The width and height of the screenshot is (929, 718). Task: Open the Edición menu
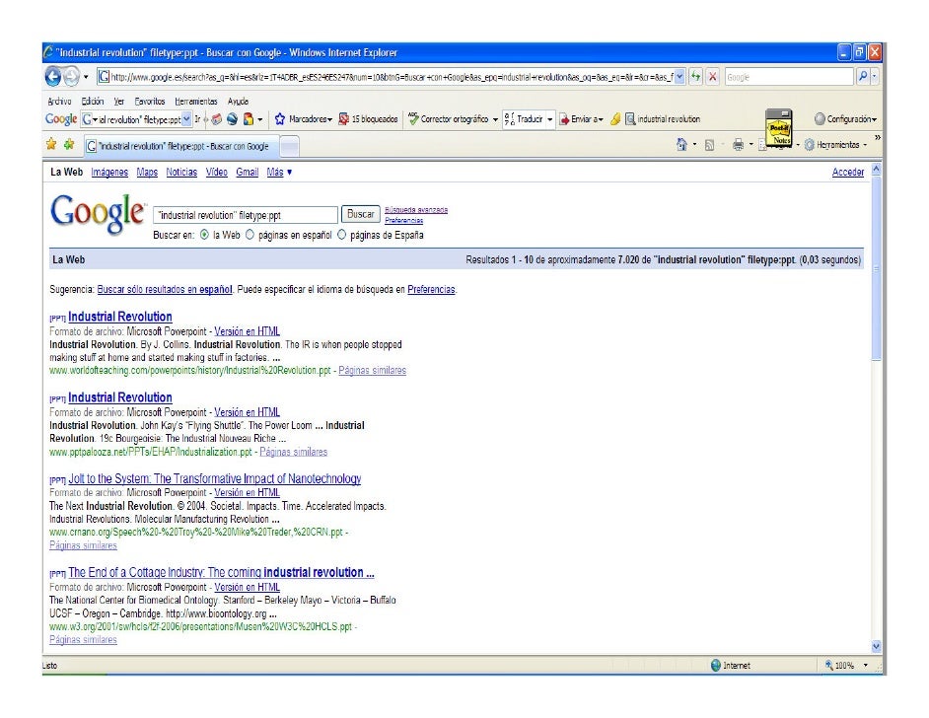click(93, 102)
